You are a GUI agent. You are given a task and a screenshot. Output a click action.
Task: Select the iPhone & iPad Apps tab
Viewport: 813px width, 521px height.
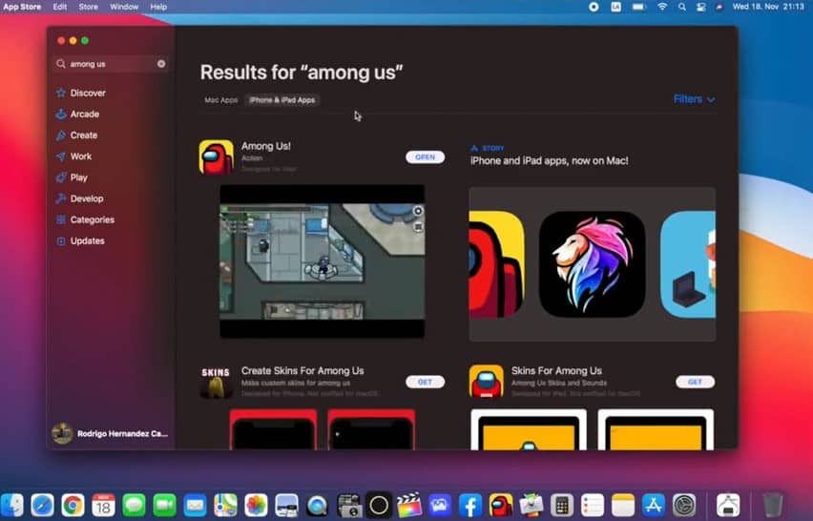(282, 100)
